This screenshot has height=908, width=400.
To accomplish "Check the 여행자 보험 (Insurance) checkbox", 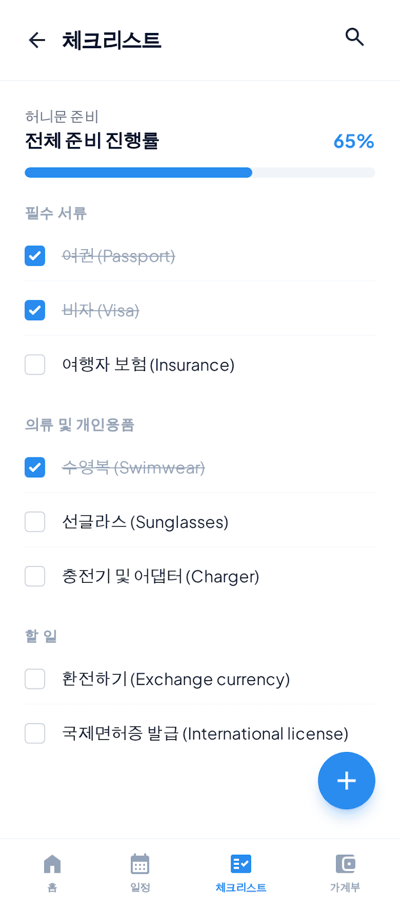I will coord(35,365).
